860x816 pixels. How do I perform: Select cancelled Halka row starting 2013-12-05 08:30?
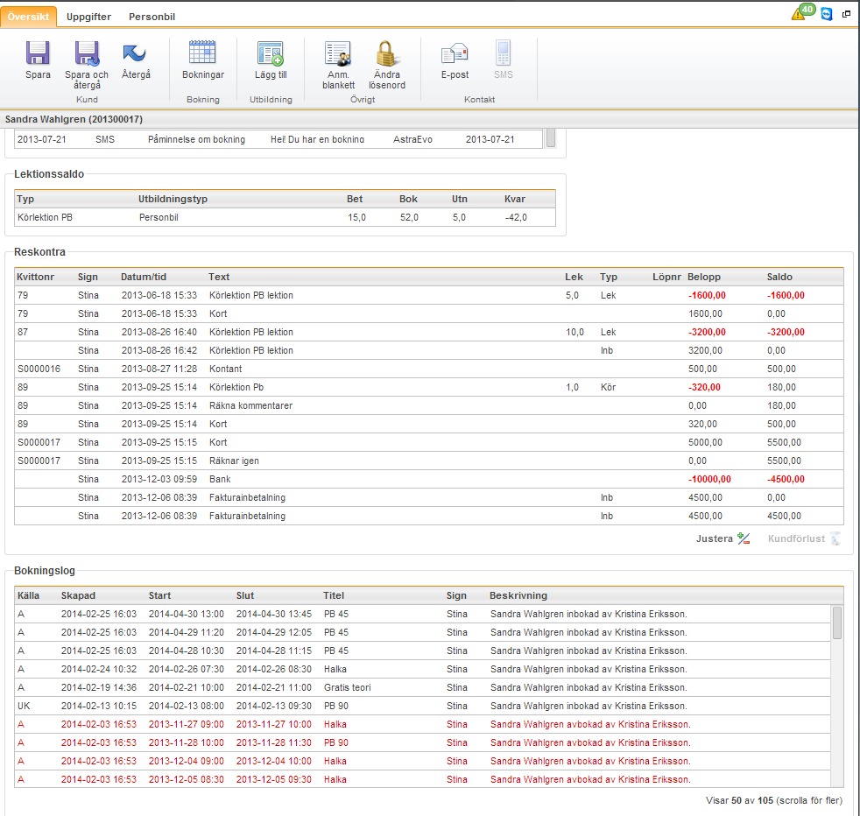click(x=422, y=779)
